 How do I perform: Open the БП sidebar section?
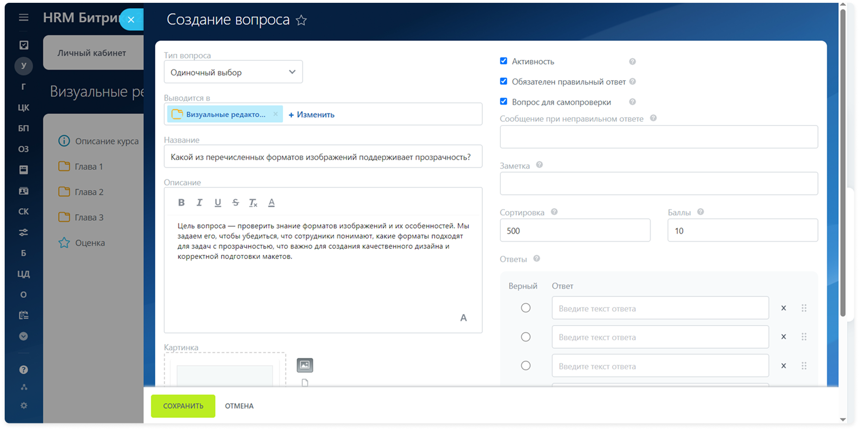coord(23,128)
